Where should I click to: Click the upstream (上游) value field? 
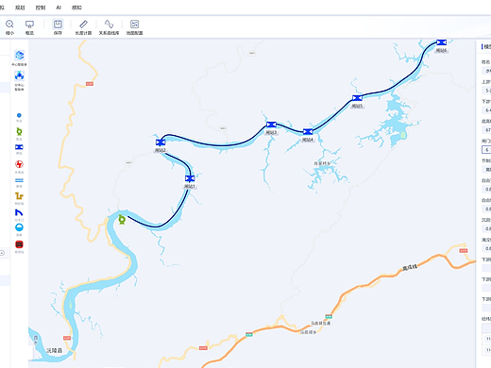(x=486, y=91)
